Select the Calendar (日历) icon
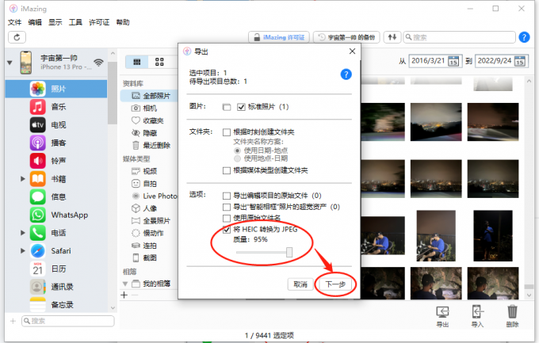This screenshot has width=539, height=343. click(38, 269)
